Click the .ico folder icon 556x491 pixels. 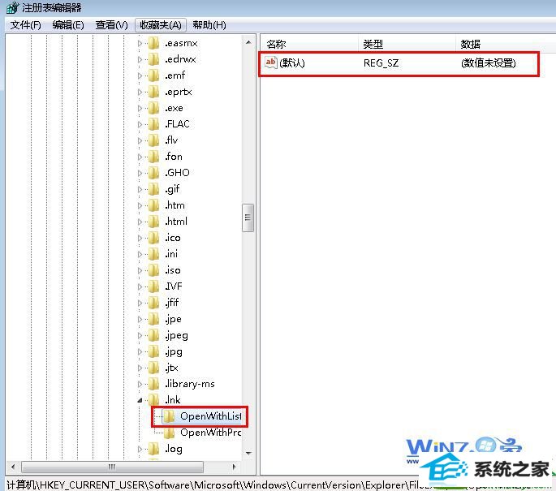click(x=154, y=238)
